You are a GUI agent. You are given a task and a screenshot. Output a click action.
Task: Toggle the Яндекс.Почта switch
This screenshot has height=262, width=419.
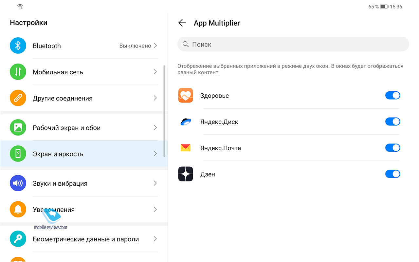(x=393, y=148)
